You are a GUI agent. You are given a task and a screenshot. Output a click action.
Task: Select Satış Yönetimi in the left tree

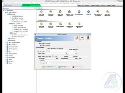(12, 44)
